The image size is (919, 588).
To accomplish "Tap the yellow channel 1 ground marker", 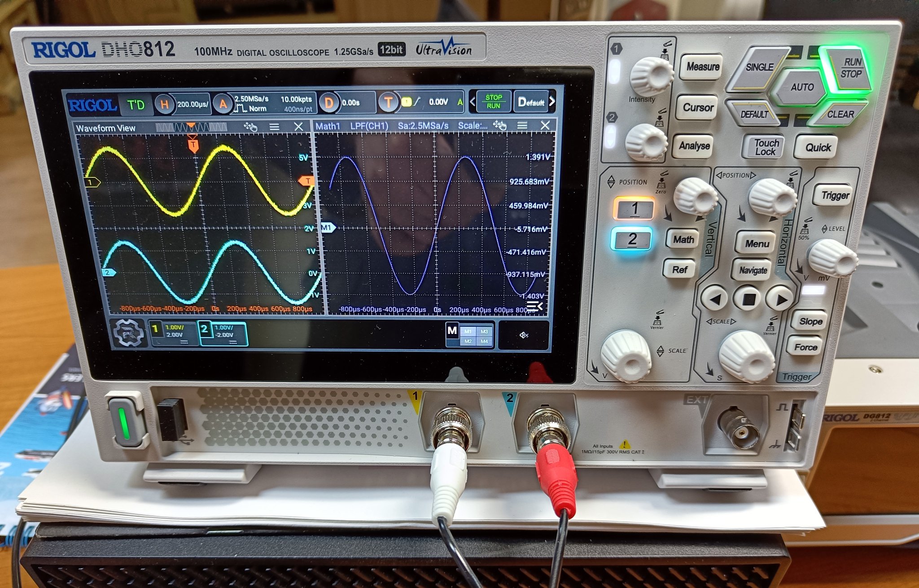I will 92,182.
